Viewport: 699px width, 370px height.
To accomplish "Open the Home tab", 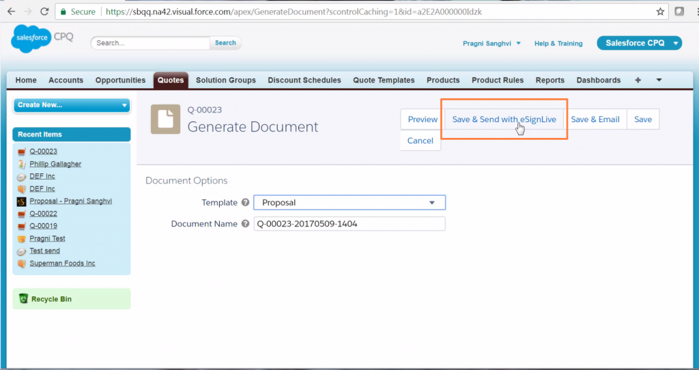I will click(x=26, y=81).
